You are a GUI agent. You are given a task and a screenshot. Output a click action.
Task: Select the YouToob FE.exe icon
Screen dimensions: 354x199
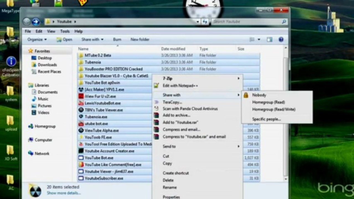point(81,137)
